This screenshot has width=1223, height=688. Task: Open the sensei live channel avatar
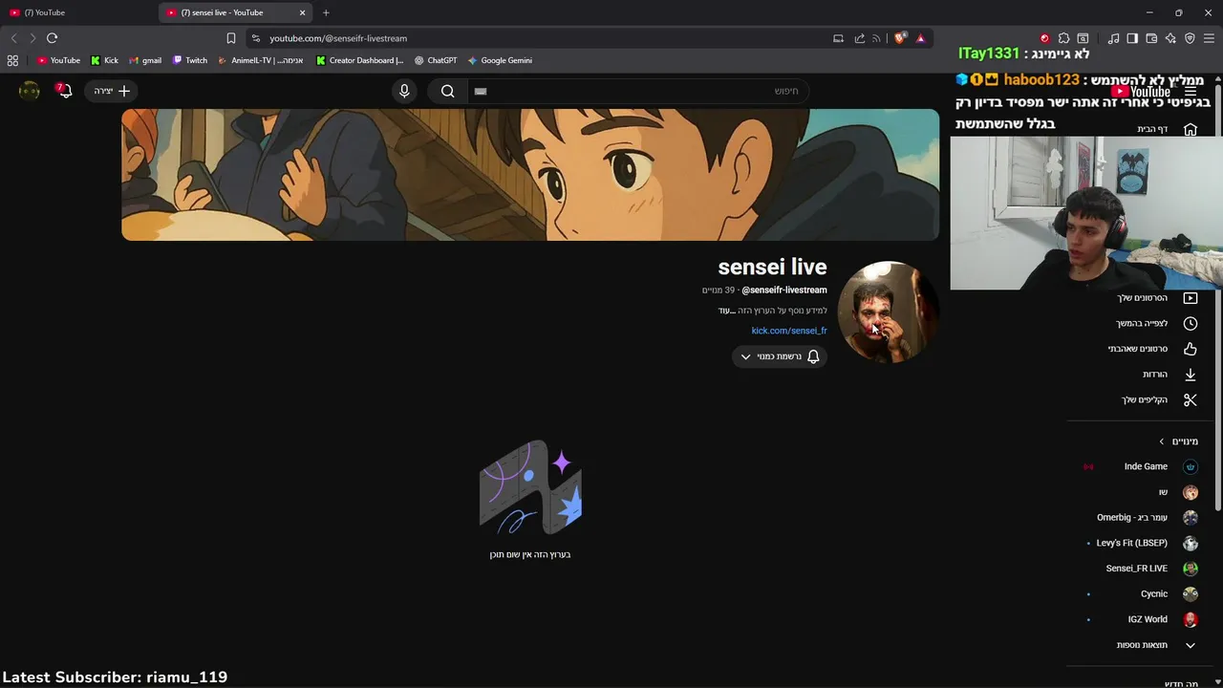tap(888, 312)
